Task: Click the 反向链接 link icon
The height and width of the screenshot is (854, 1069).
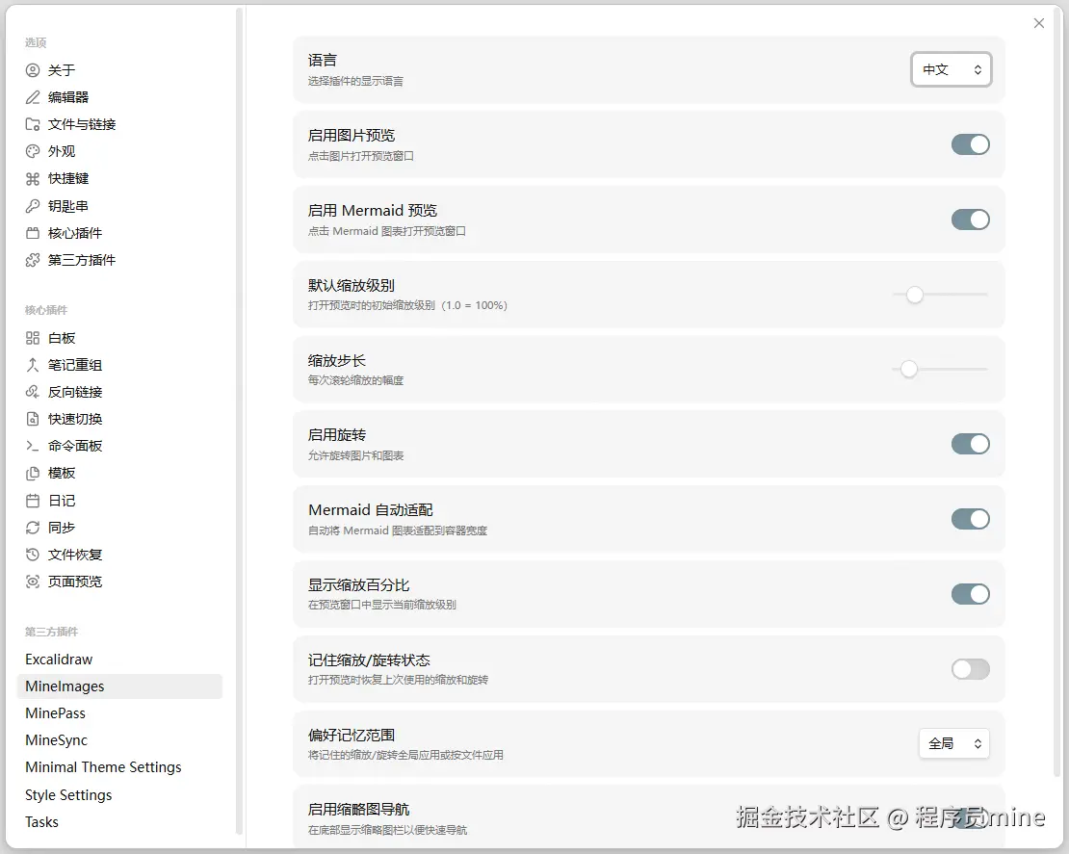Action: pyautogui.click(x=32, y=392)
